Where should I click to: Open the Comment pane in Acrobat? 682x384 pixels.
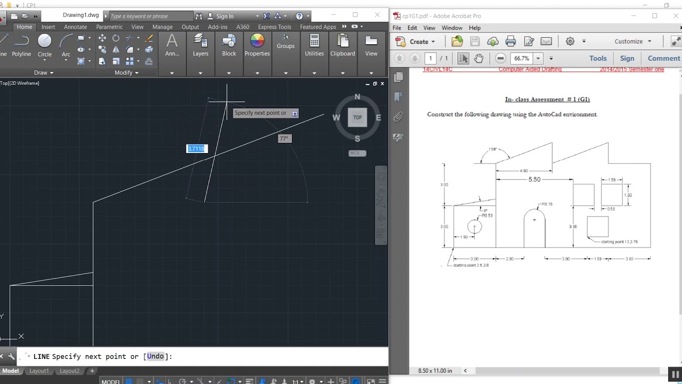(x=663, y=58)
